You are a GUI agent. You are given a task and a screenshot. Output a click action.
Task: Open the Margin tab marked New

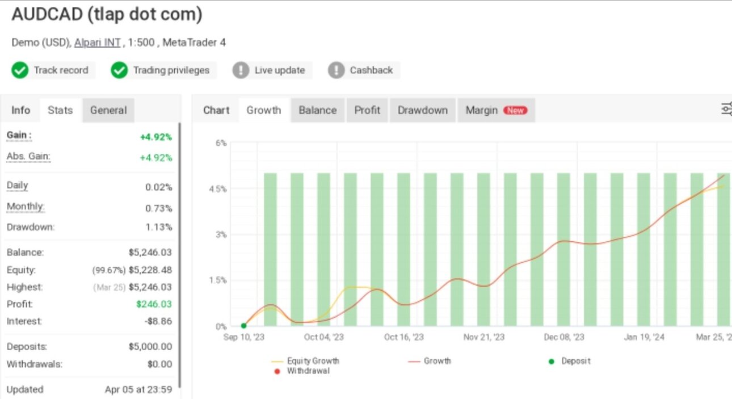(x=496, y=110)
